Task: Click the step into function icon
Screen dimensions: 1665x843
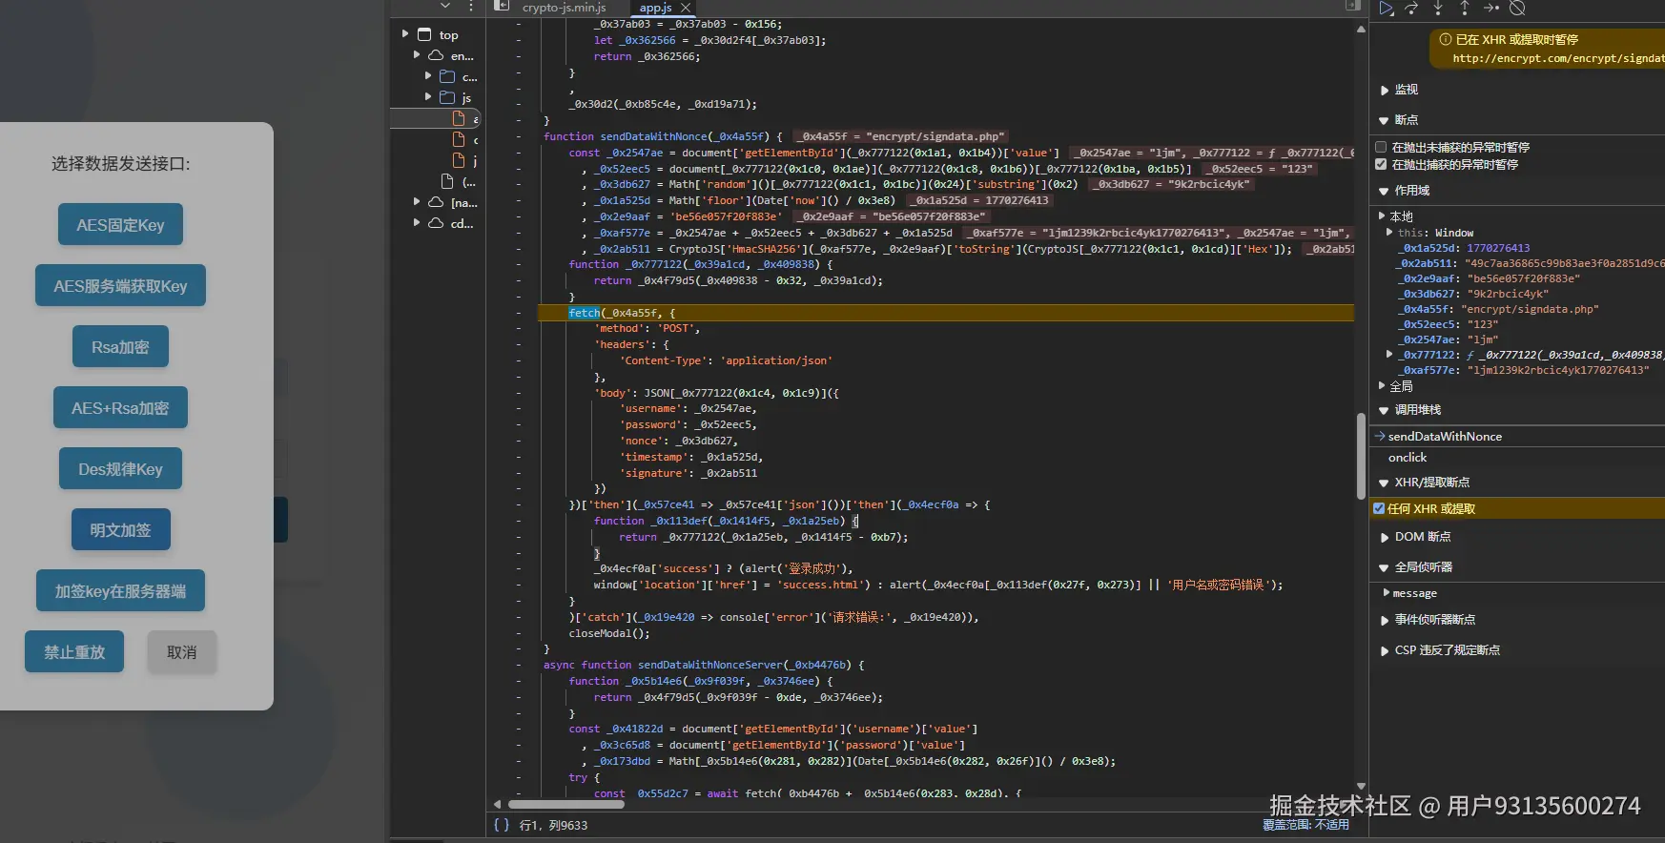Action: pyautogui.click(x=1438, y=8)
